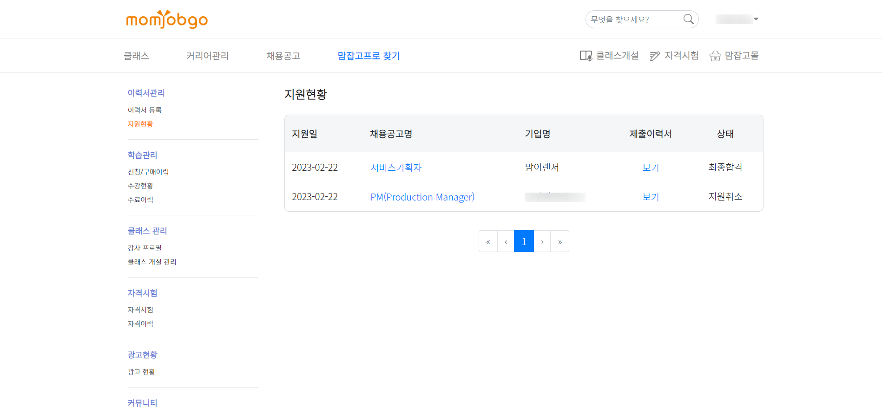
Task: Go to first page with « button
Action: click(x=488, y=241)
